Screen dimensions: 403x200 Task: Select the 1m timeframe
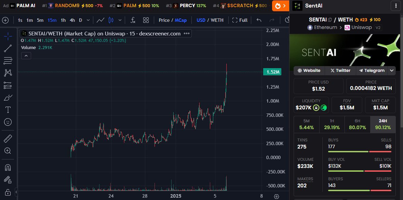tap(29, 20)
